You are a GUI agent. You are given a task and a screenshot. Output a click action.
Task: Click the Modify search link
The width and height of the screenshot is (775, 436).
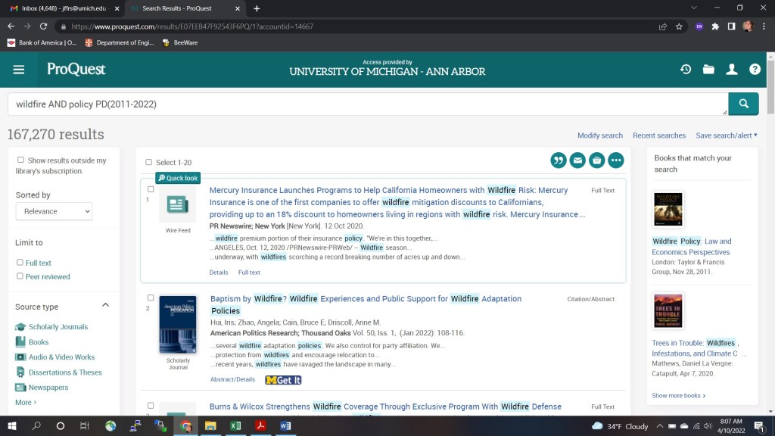coord(600,135)
